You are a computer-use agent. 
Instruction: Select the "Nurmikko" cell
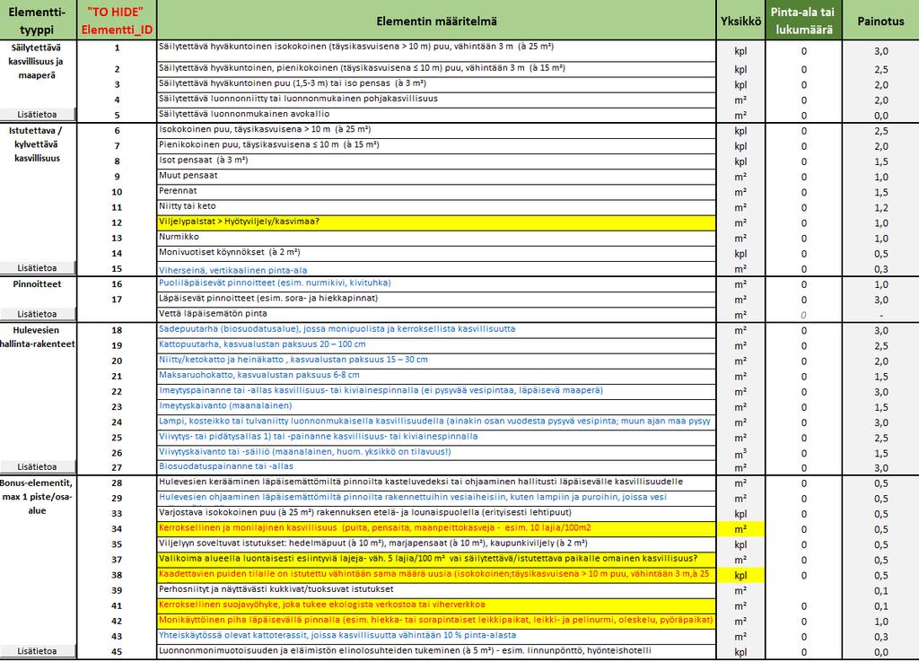click(x=437, y=238)
